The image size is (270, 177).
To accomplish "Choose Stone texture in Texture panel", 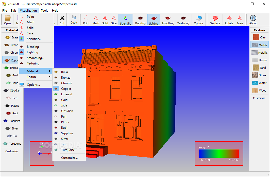I will 259,75.
